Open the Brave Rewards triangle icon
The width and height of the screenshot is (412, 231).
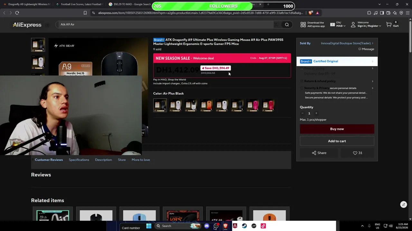317,13
